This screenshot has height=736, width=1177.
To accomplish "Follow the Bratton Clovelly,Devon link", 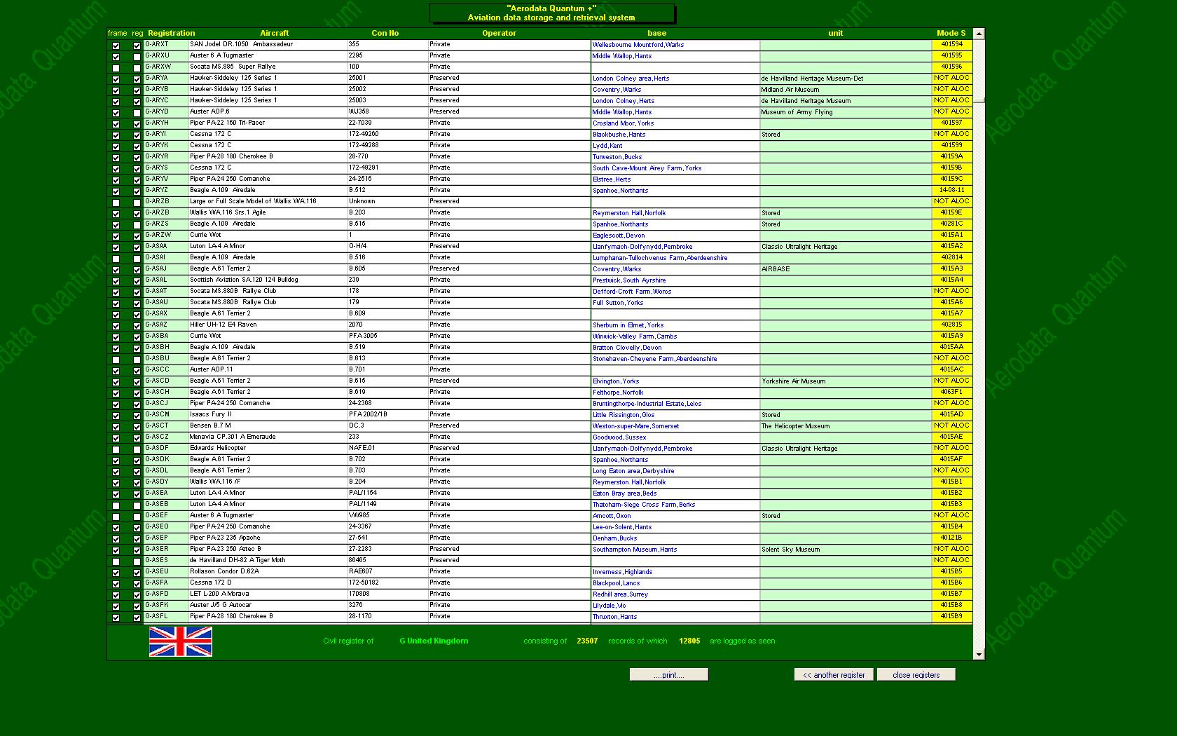I will [627, 348].
